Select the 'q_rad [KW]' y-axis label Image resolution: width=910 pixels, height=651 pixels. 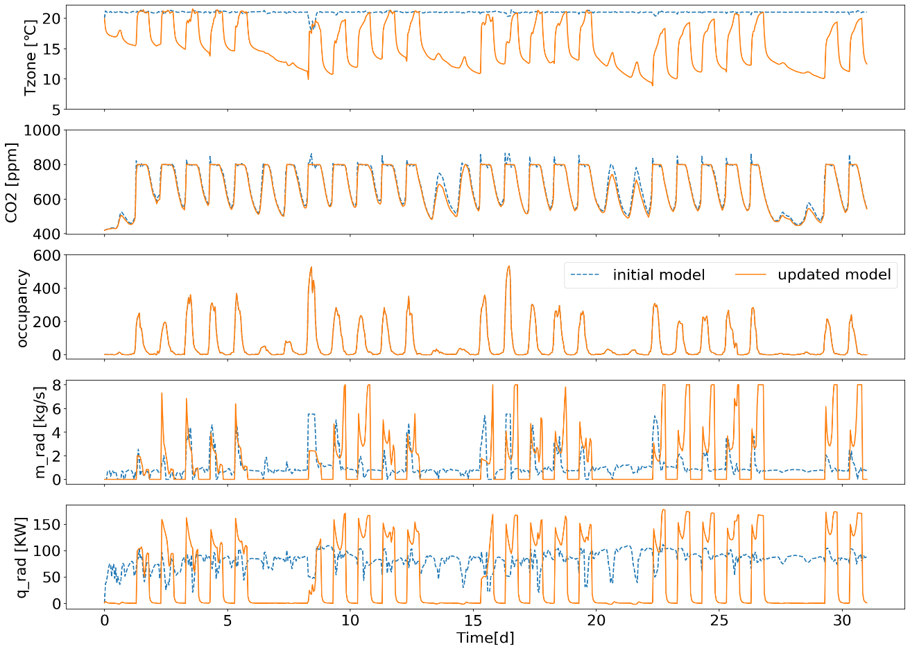pos(21,557)
